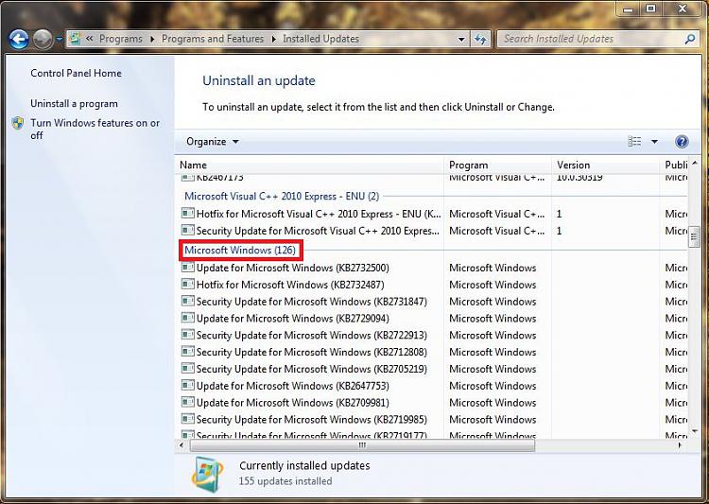Screen dimensions: 709x504
Task: Open the view options dropdown arrow
Action: (654, 142)
